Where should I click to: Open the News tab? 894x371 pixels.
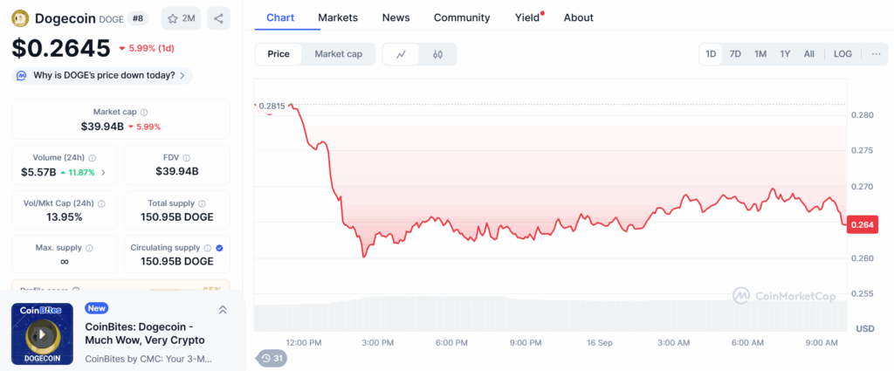(x=395, y=17)
